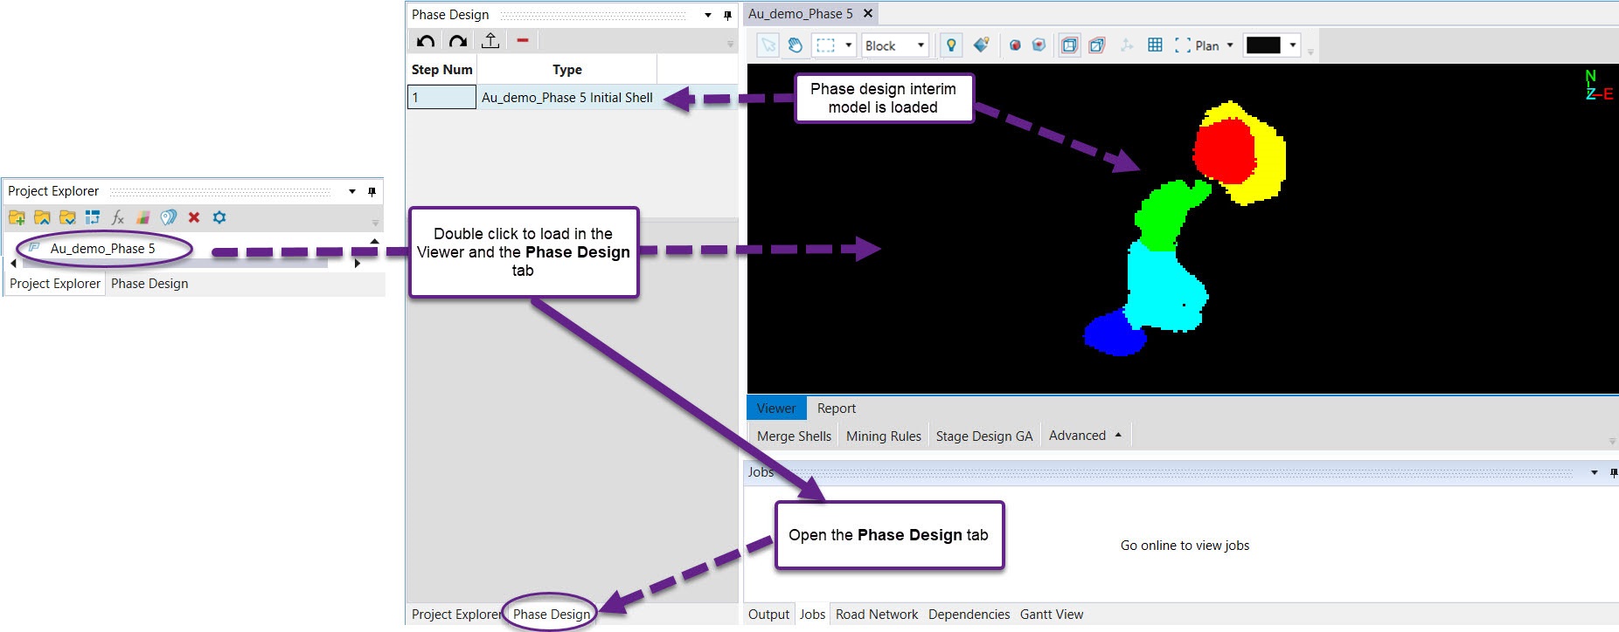Click the Type column header
Screen dimensions: 1619x632
[567, 70]
